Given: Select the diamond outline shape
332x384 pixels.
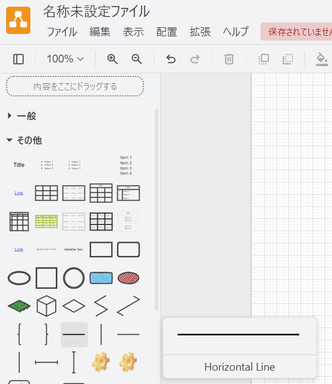Looking at the screenshot, I should click(74, 306).
